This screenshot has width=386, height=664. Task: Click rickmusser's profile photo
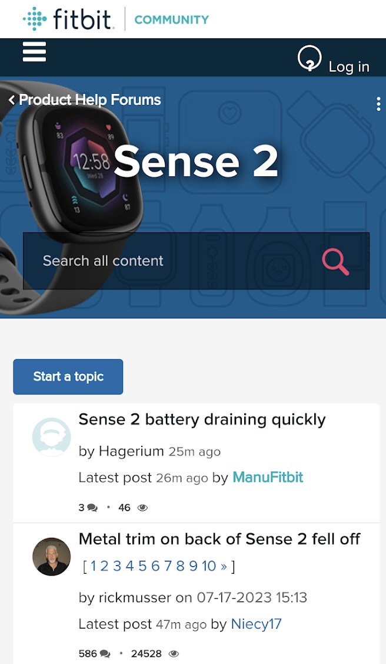click(52, 557)
